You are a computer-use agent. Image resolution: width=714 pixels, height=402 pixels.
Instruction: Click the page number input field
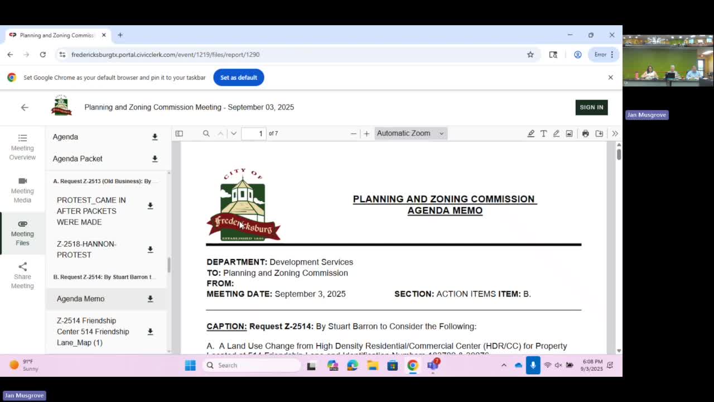253,133
